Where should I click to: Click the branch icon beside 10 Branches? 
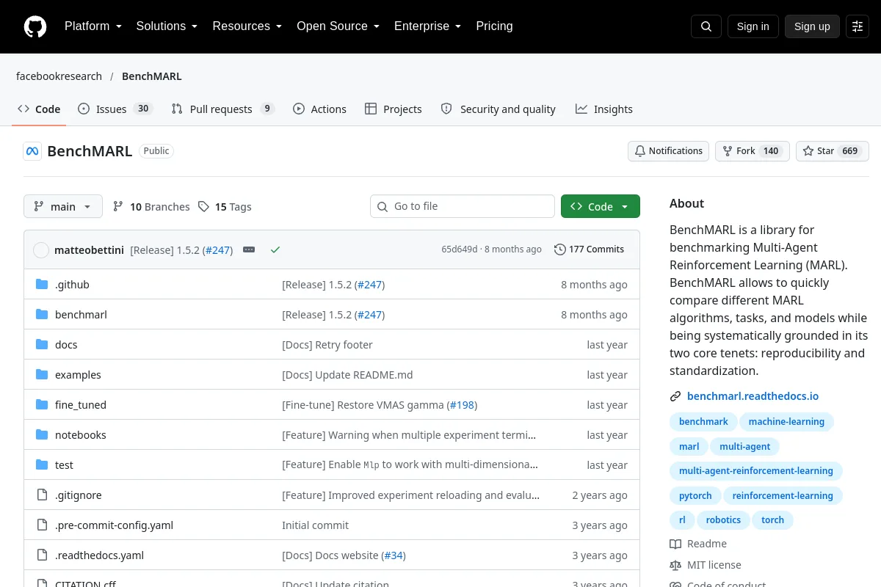[118, 207]
